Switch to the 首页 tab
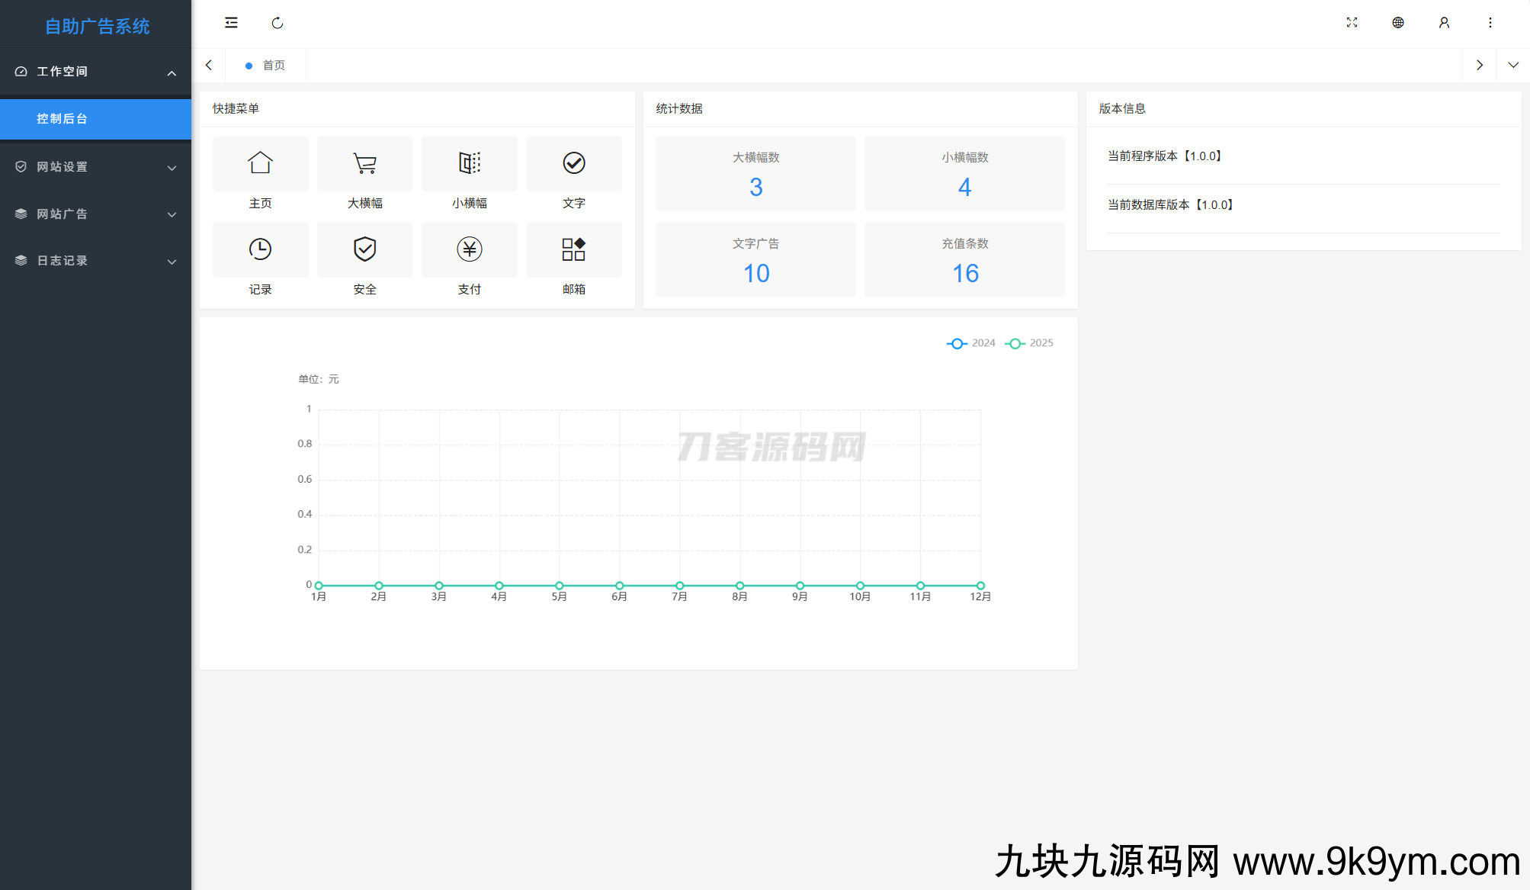Image resolution: width=1530 pixels, height=890 pixels. 273,66
